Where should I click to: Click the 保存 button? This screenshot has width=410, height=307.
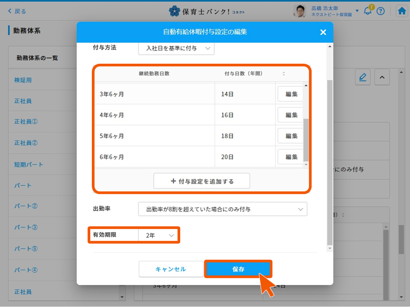click(239, 269)
